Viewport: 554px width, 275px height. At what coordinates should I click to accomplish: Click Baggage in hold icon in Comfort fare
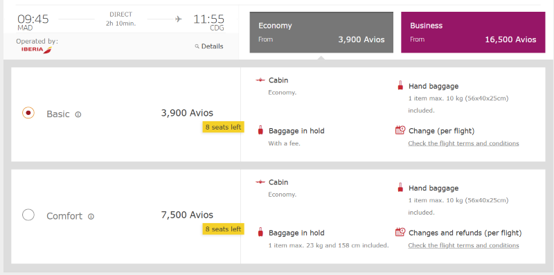(x=260, y=232)
